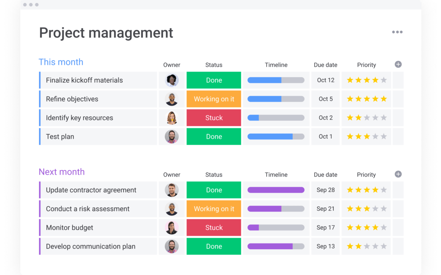441x275 pixels.
Task: Click the owner avatar for Update contractor agreement
Action: (x=171, y=190)
